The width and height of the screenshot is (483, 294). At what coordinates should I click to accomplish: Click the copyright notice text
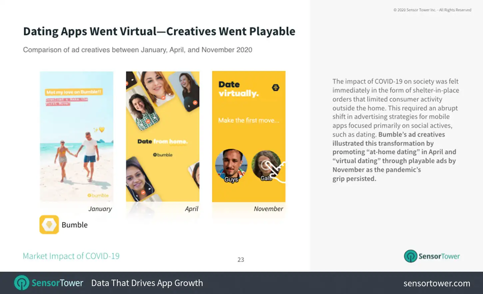click(432, 10)
